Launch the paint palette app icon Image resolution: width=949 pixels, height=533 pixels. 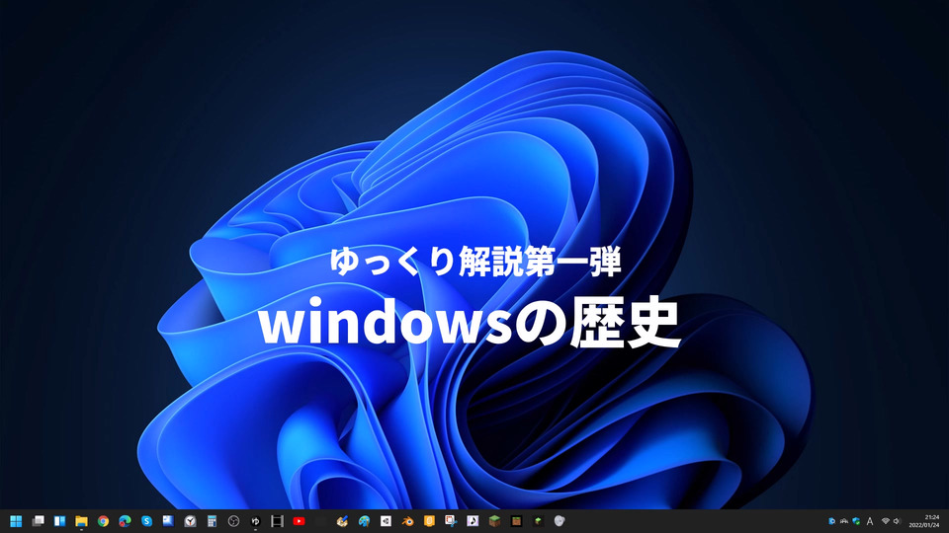pyautogui.click(x=365, y=521)
